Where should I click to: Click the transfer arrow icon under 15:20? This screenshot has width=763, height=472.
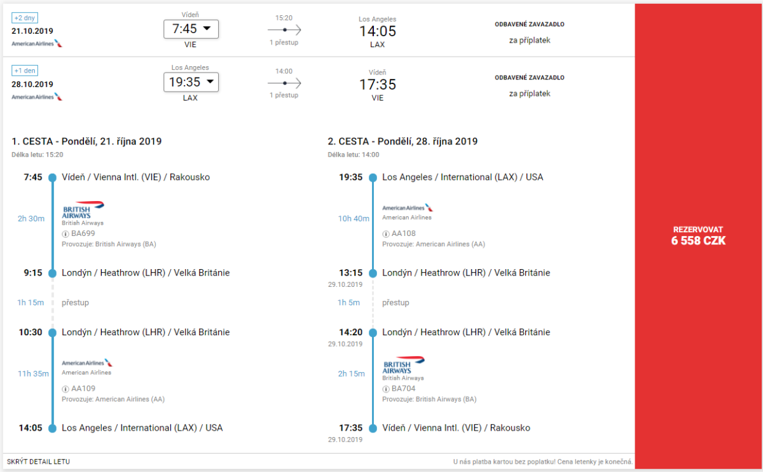click(284, 30)
